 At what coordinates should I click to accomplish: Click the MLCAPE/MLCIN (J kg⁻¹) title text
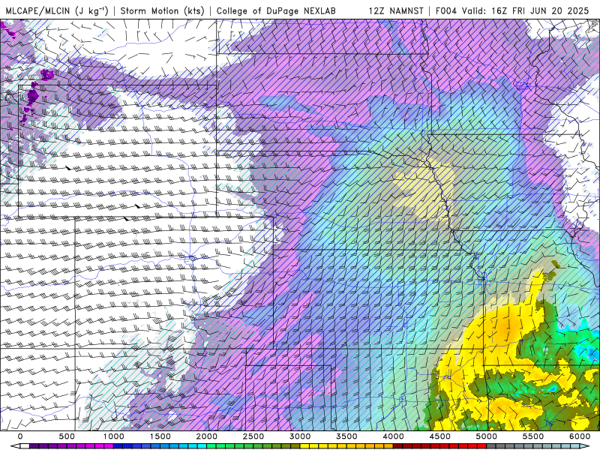coord(57,10)
